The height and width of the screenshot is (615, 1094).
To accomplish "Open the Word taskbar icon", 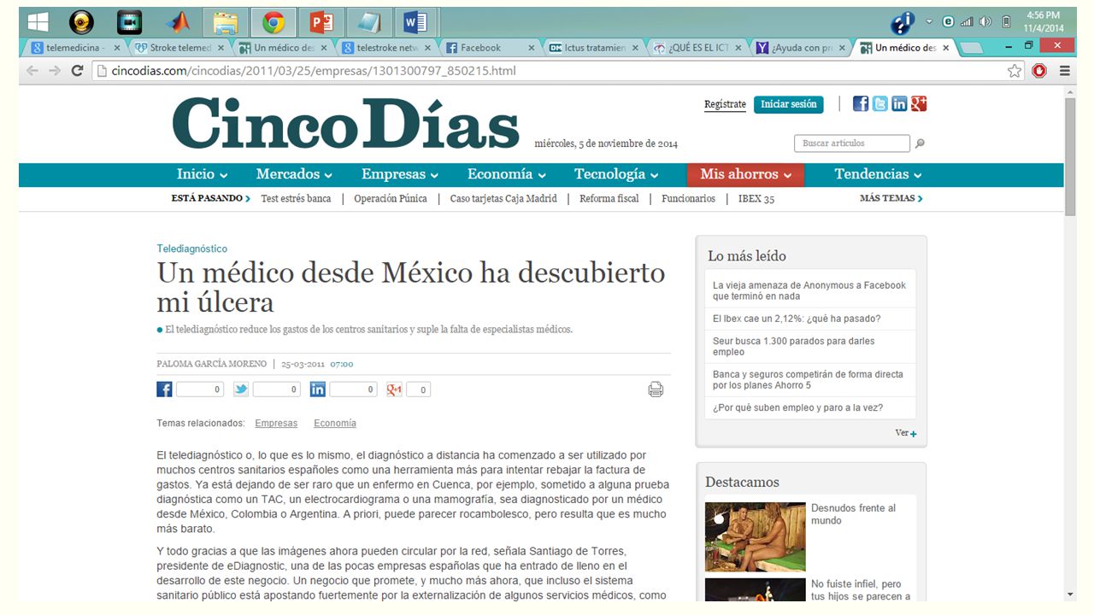I will click(x=416, y=22).
